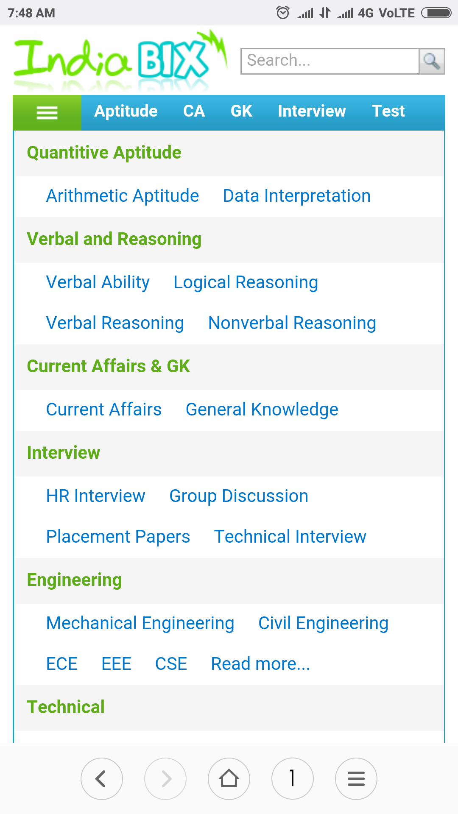Screen dimensions: 458x814
Task: Select the CA nav tab
Action: (x=194, y=111)
